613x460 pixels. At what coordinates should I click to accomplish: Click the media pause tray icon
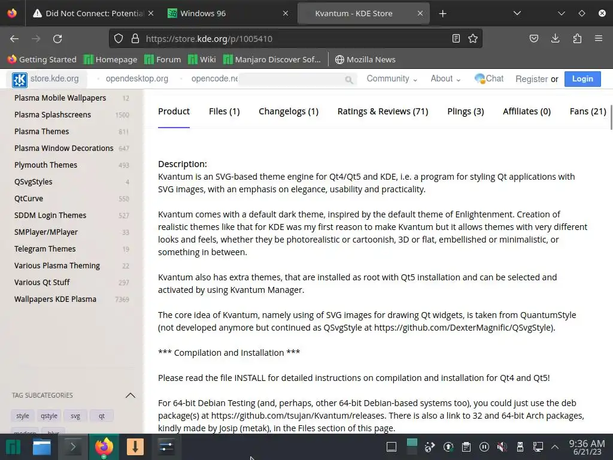(484, 447)
